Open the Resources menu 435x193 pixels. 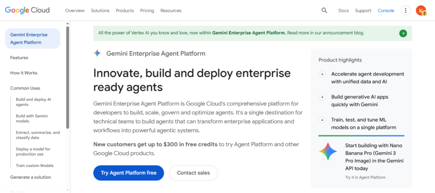coord(171,11)
